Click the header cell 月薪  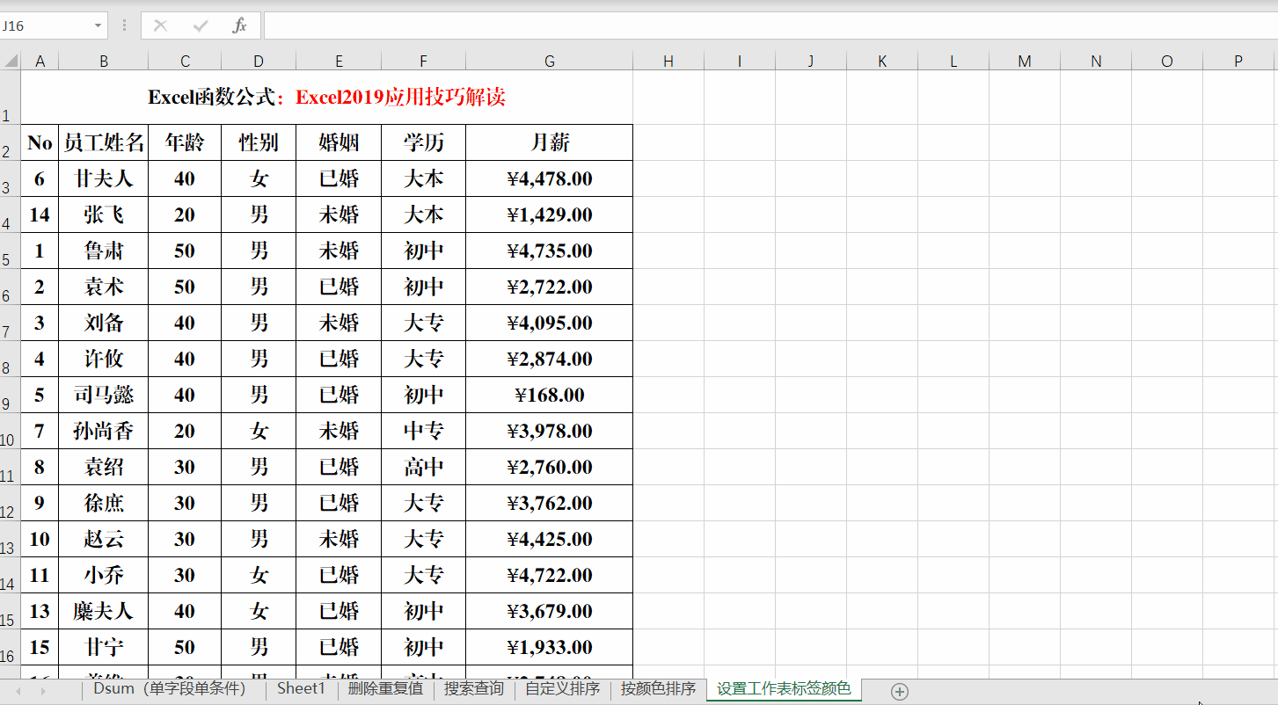pyautogui.click(x=550, y=142)
